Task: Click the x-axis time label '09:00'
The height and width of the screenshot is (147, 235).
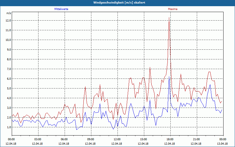Action: (x=91, y=139)
